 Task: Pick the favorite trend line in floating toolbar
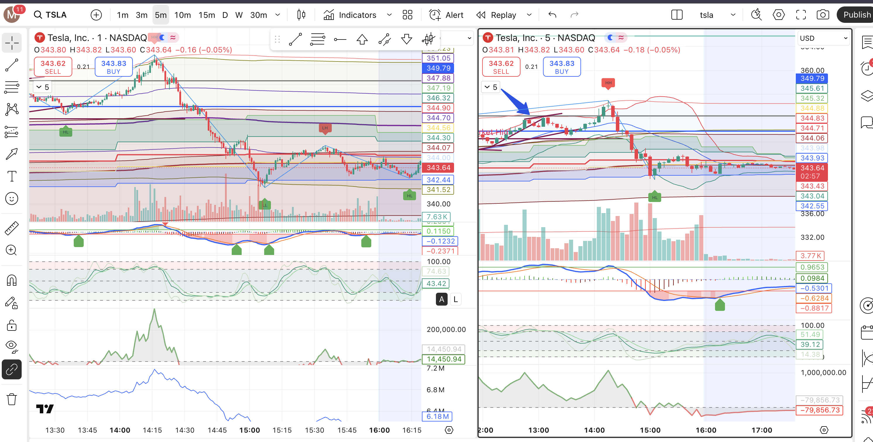(x=295, y=39)
